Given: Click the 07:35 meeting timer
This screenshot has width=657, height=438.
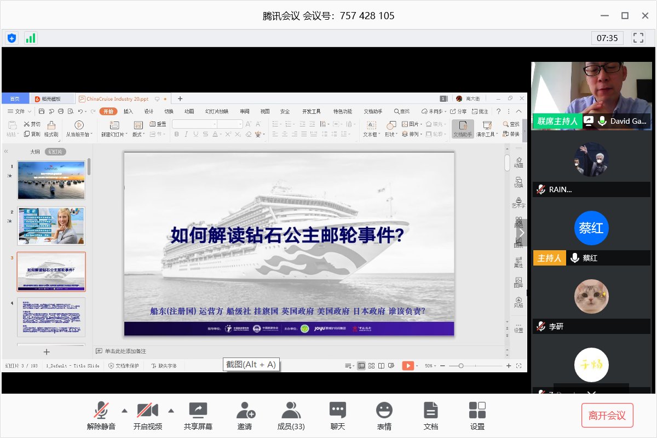Looking at the screenshot, I should tap(607, 38).
